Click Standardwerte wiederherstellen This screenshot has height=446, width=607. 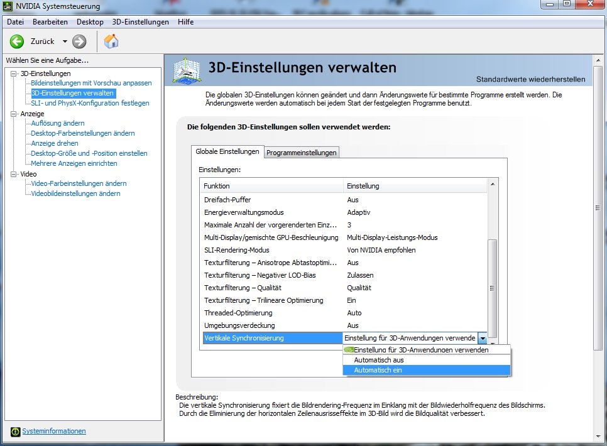point(531,79)
